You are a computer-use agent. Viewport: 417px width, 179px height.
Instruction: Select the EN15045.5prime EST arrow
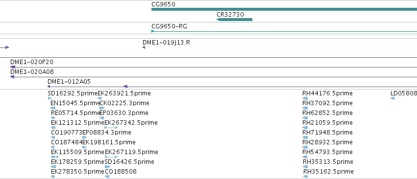point(53,108)
